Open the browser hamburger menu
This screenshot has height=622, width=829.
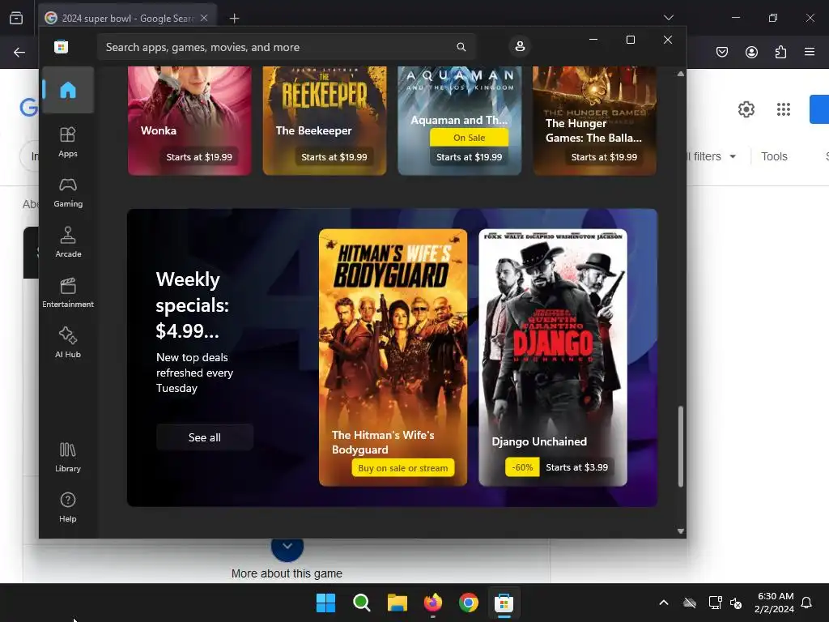click(810, 52)
